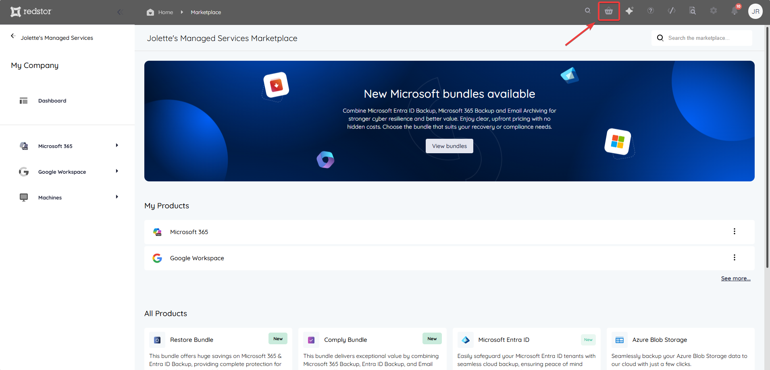Viewport: 770px width, 370px height.
Task: Open the Microsoft Entra ID card title
Action: (504, 340)
